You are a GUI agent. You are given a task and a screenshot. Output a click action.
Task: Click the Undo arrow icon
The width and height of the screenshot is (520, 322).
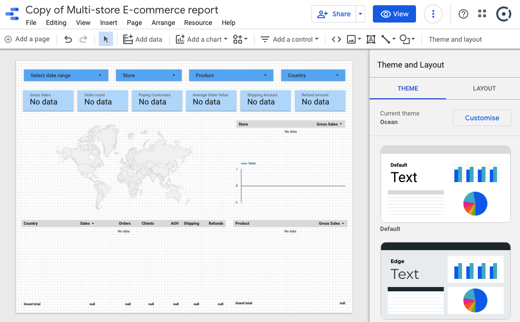point(68,39)
